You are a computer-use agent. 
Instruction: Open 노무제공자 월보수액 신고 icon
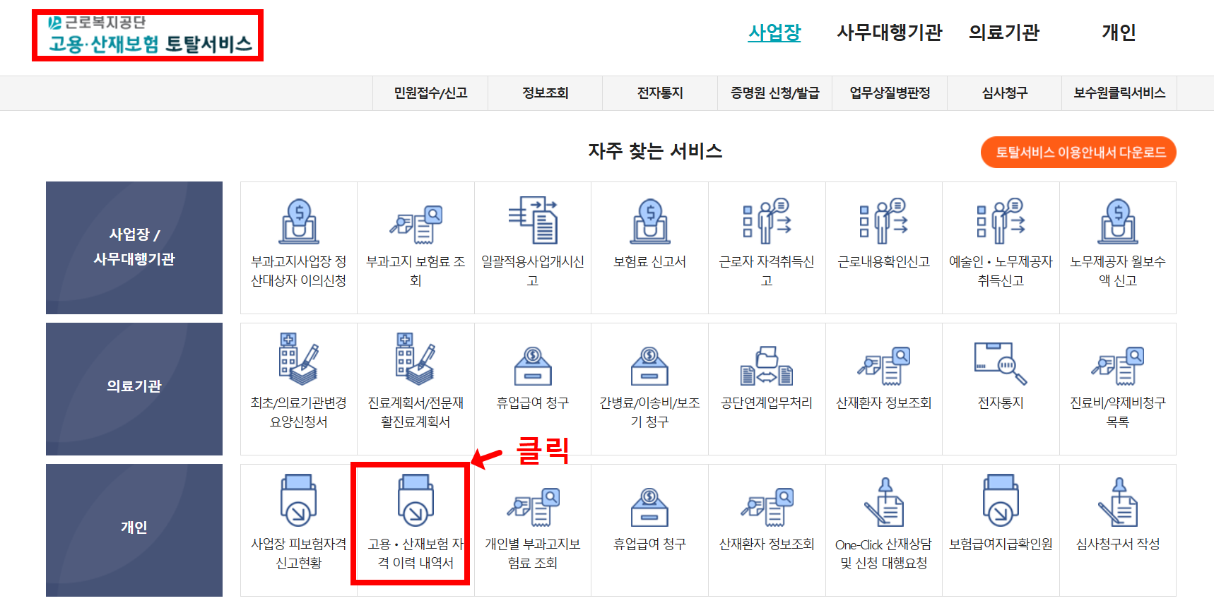tap(1118, 221)
